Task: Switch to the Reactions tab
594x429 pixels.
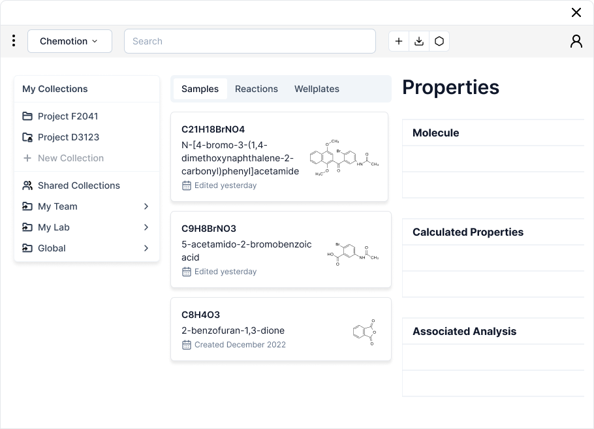Action: click(x=256, y=89)
